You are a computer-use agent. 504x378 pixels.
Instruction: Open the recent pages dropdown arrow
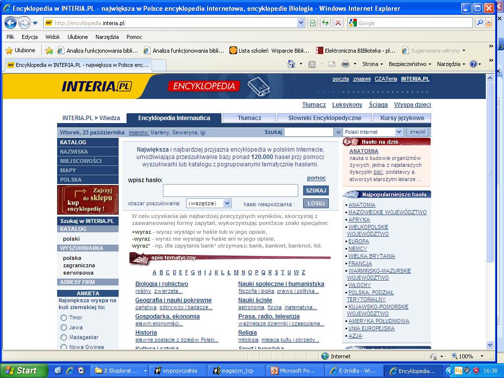click(35, 23)
